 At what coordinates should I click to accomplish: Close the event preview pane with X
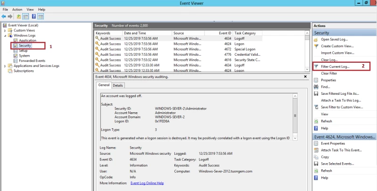pos(305,77)
